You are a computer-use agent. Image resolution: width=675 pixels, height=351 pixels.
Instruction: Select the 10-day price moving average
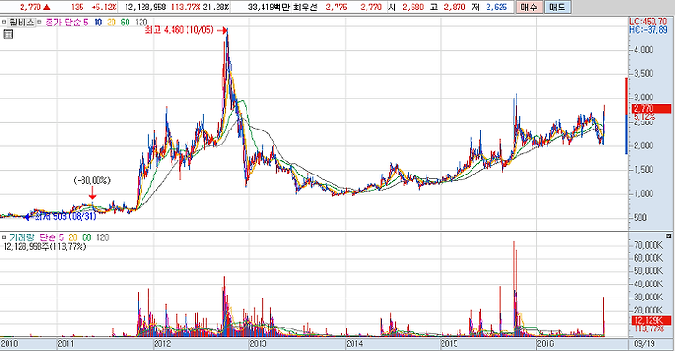pos(97,22)
